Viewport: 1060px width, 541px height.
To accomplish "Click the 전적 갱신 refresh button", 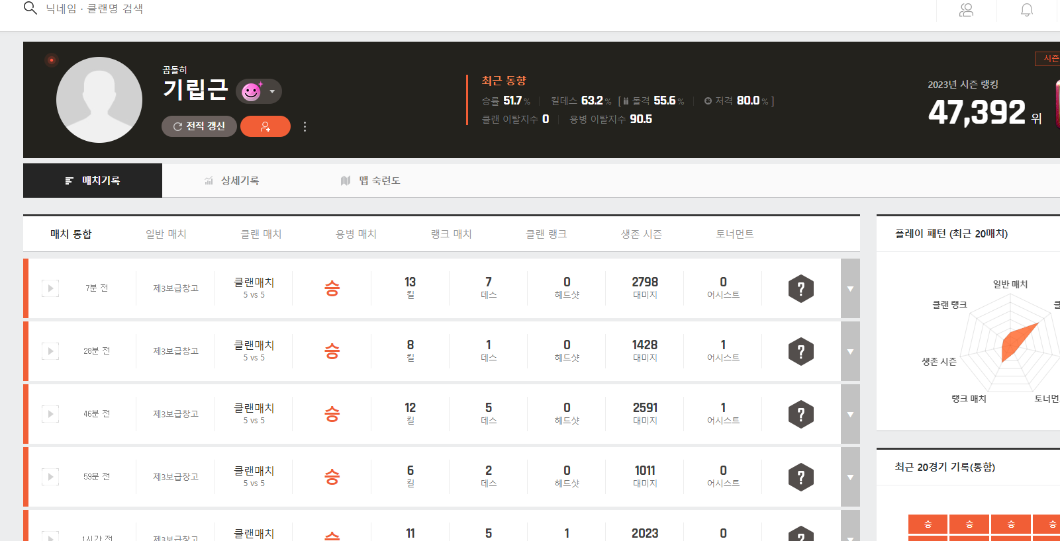I will tap(199, 126).
